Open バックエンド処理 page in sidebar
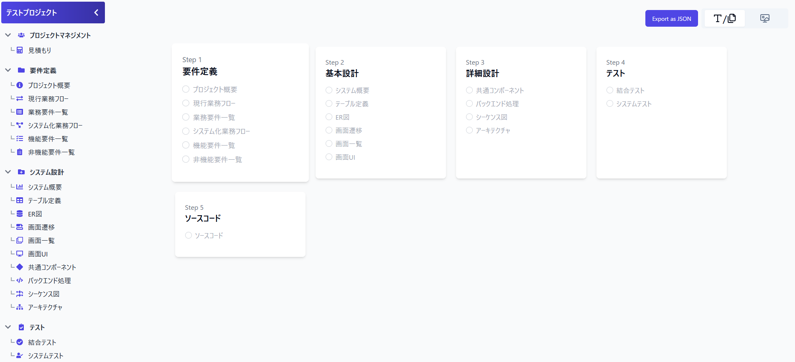Image resolution: width=795 pixels, height=362 pixels. [x=49, y=280]
